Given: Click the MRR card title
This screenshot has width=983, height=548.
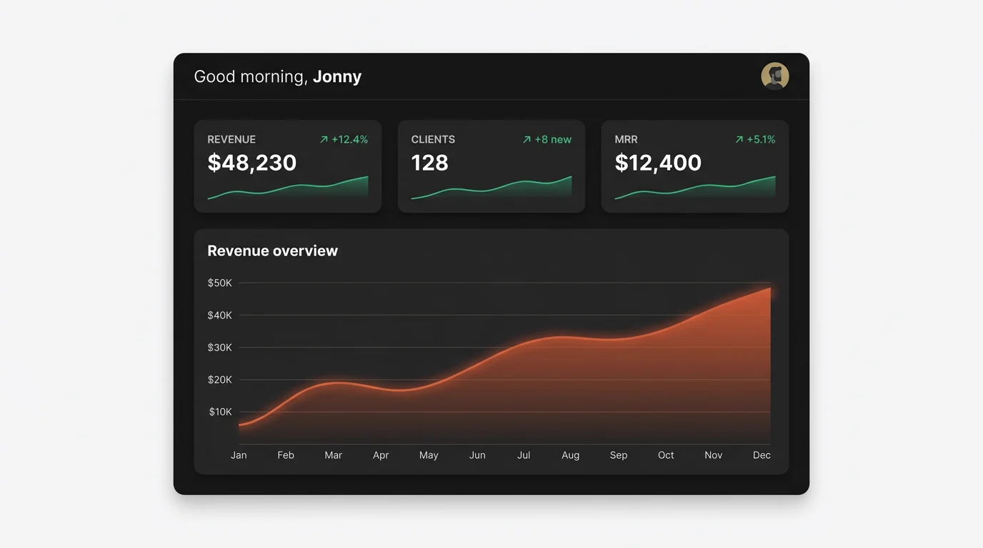Looking at the screenshot, I should pos(626,140).
